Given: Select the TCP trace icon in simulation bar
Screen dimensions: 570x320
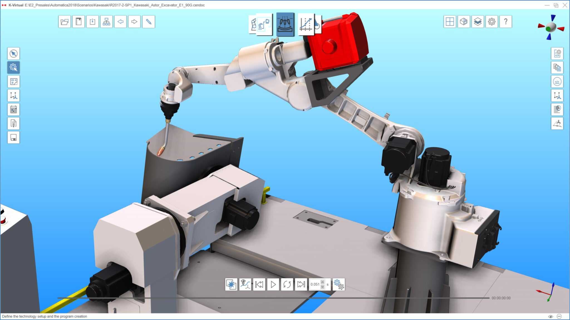Looking at the screenshot, I should click(245, 284).
